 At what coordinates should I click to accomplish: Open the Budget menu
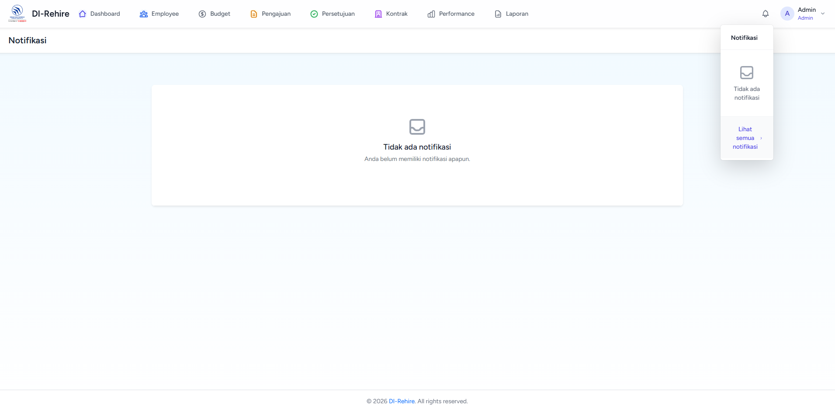click(x=215, y=14)
